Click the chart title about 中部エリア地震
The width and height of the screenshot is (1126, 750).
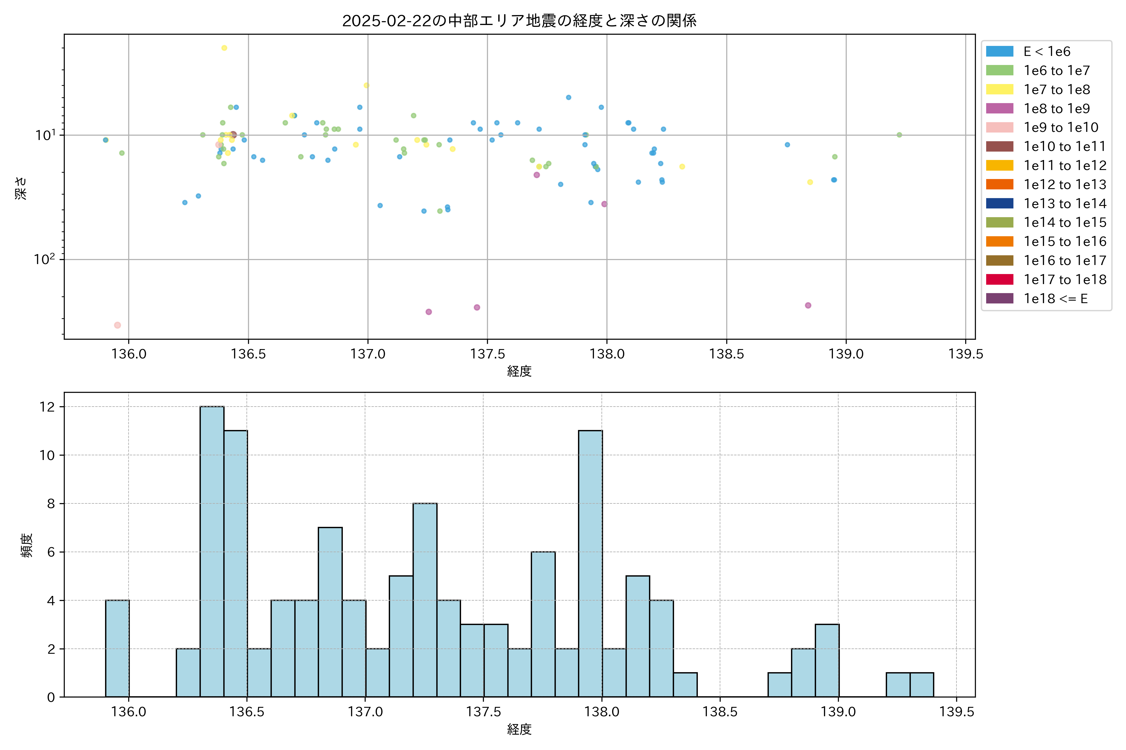519,21
